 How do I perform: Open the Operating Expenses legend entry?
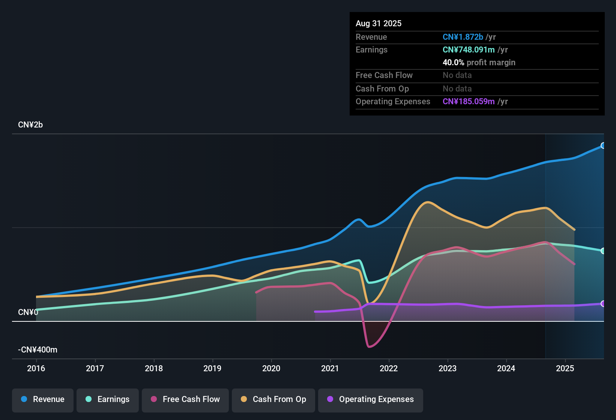pyautogui.click(x=370, y=399)
